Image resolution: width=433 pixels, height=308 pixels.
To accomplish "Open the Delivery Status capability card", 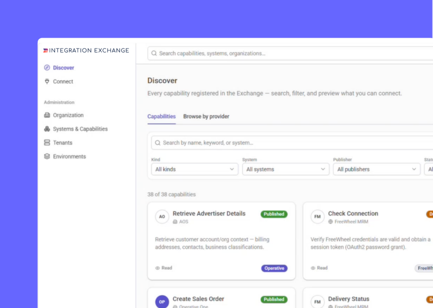I will (368, 298).
